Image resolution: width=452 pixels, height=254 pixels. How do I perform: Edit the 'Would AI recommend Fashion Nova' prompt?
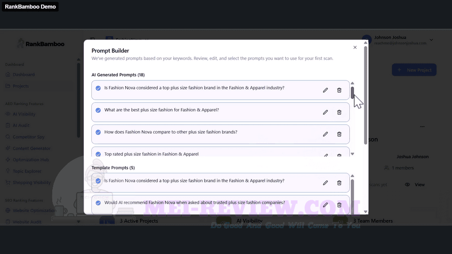click(325, 205)
